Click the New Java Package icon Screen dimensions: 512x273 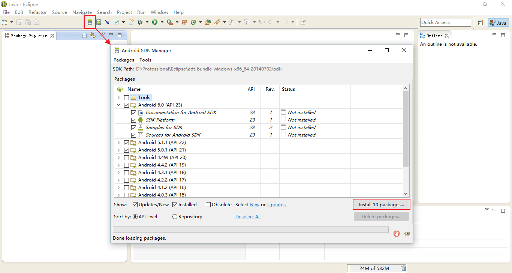(184, 22)
